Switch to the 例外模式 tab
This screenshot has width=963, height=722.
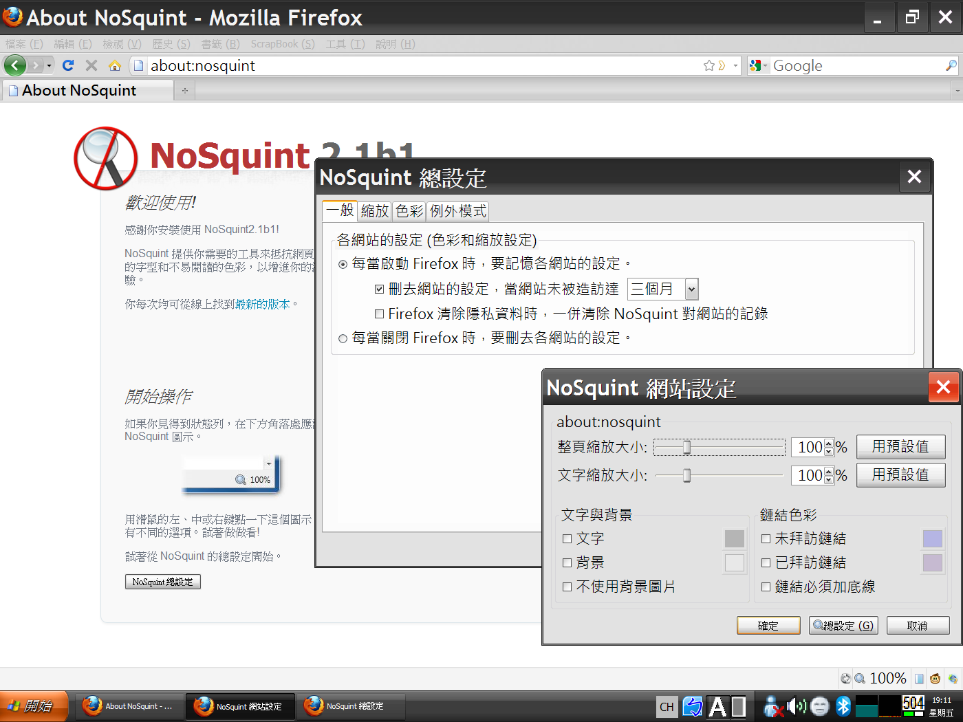[x=458, y=211]
